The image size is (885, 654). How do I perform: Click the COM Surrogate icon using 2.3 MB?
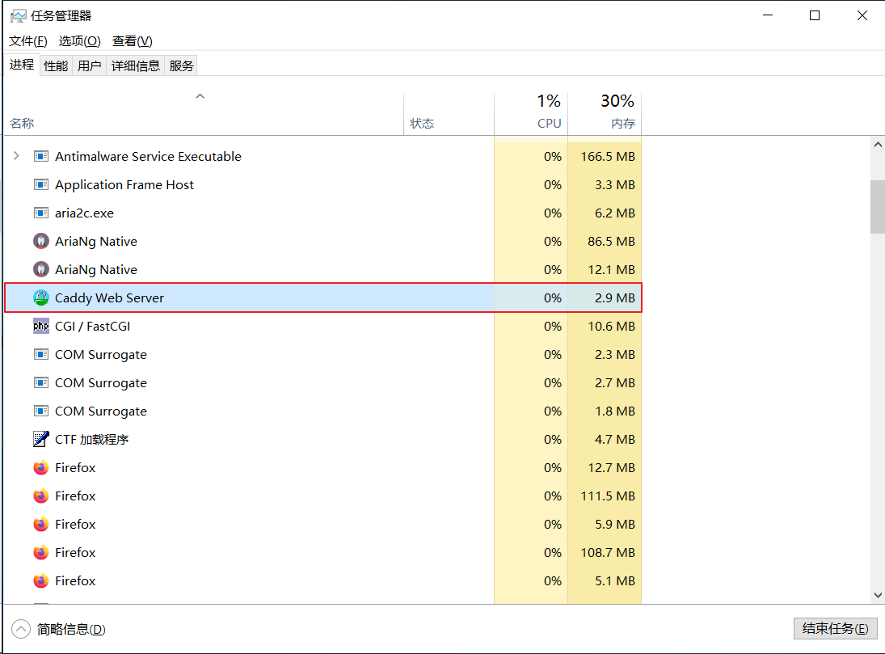[x=41, y=354]
